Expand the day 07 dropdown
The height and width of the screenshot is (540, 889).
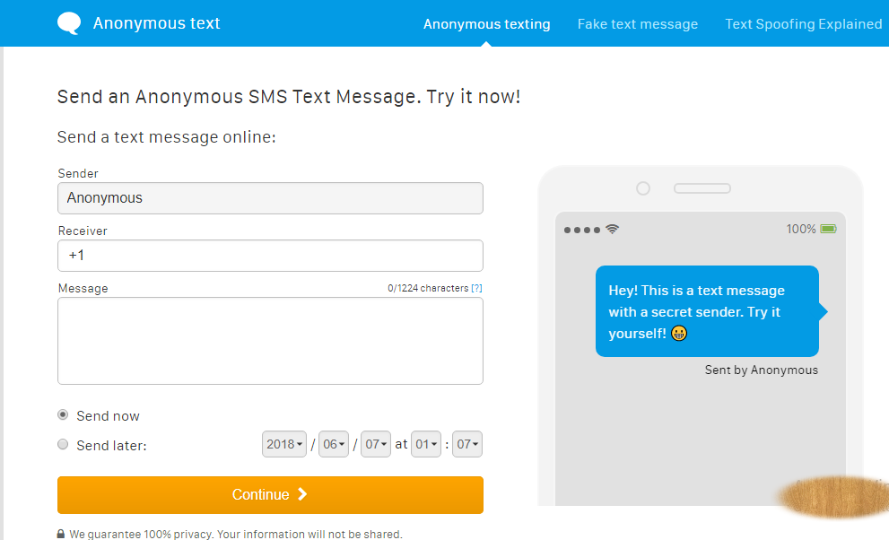pyautogui.click(x=376, y=444)
